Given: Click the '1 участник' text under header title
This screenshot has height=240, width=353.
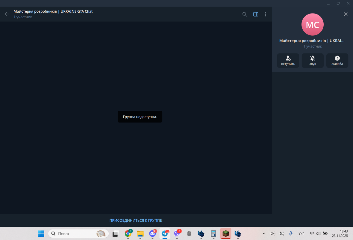Looking at the screenshot, I should pyautogui.click(x=23, y=17).
